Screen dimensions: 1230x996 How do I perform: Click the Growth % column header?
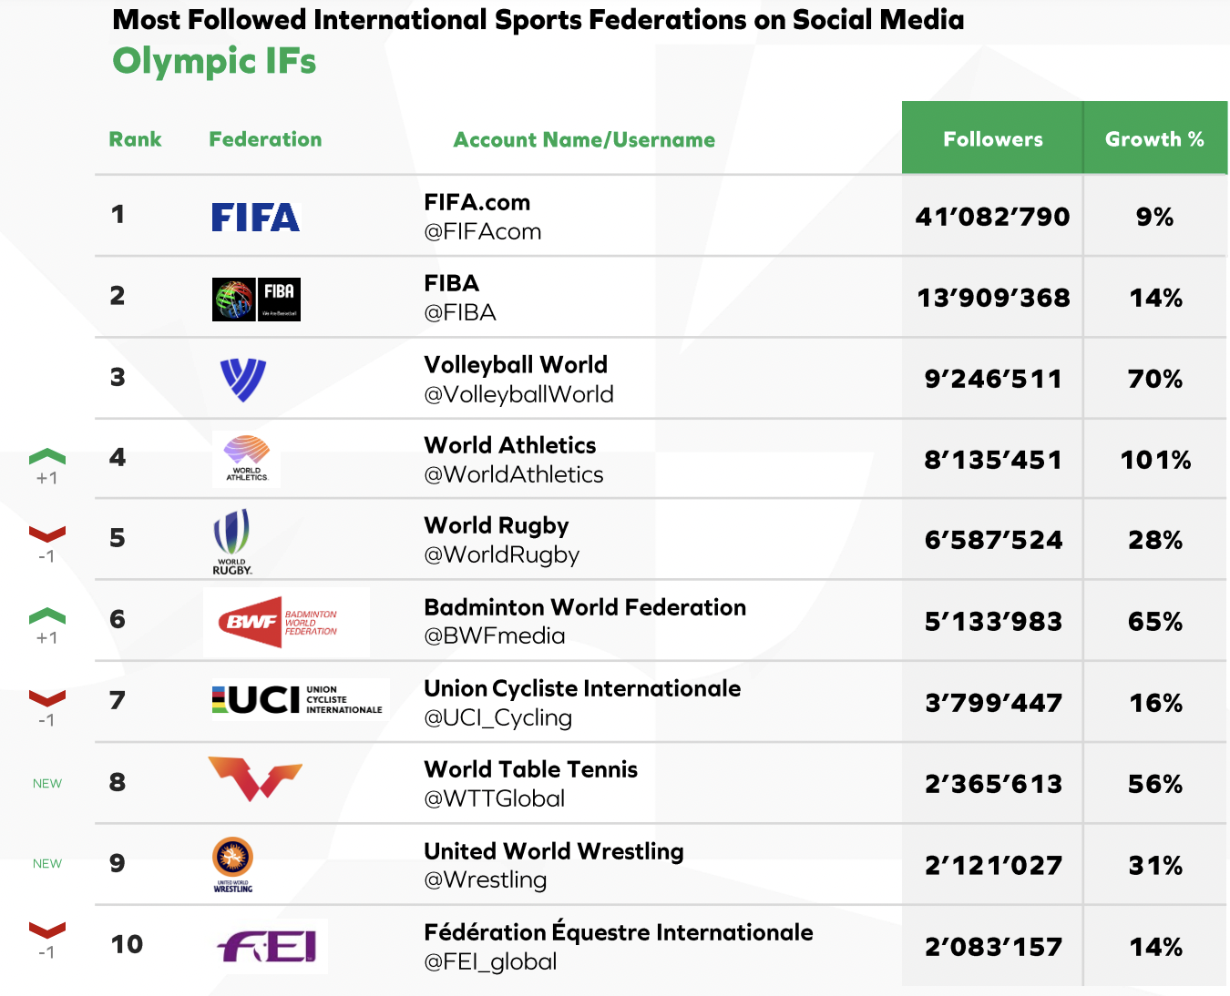(1155, 138)
